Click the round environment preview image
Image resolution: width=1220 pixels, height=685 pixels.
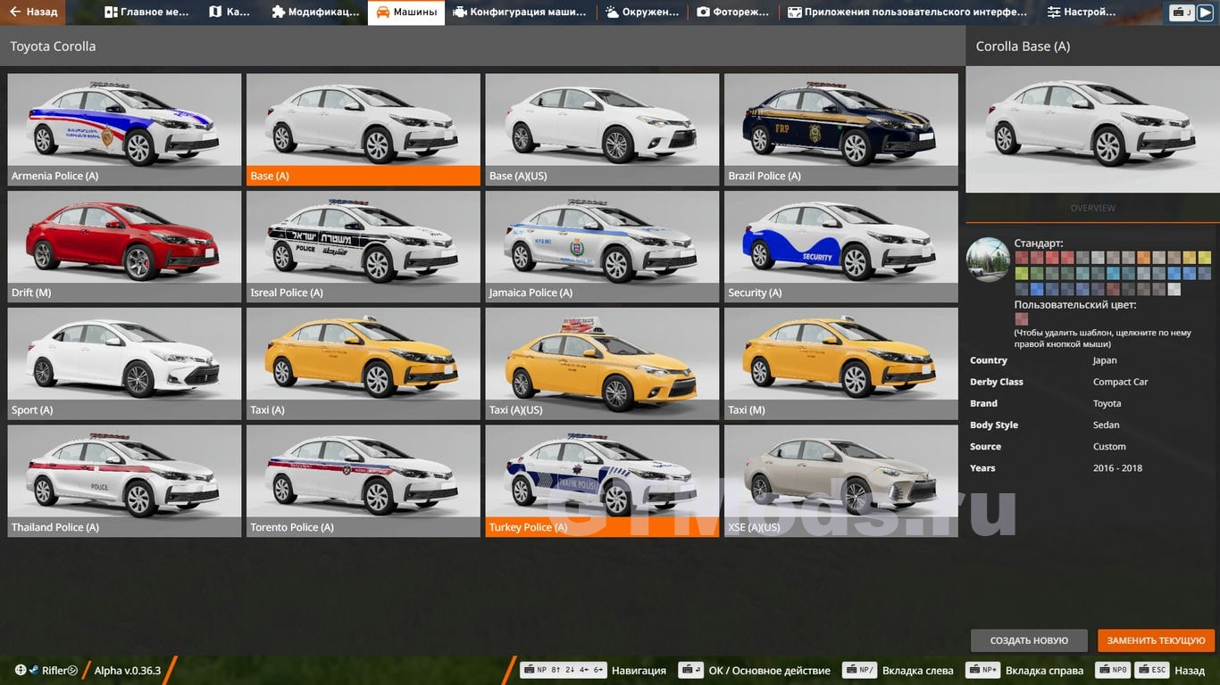988,260
